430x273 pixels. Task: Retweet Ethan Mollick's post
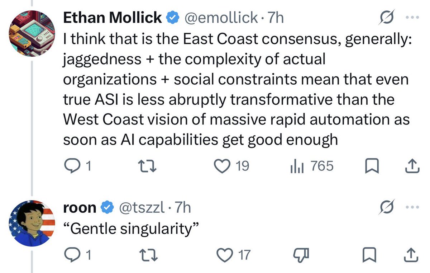[x=147, y=166]
